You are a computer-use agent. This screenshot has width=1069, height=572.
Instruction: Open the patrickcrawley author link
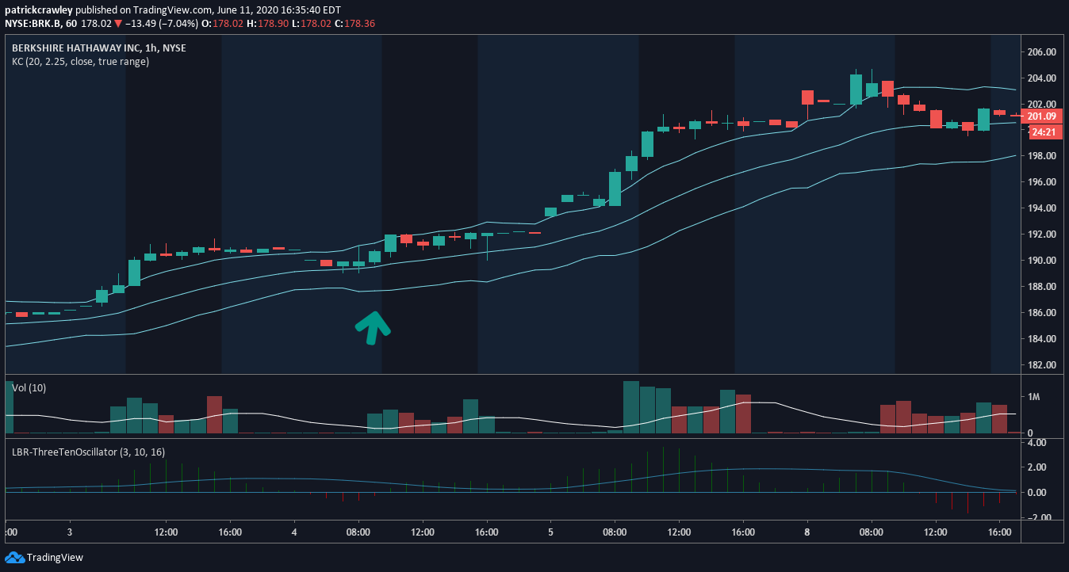tap(40, 10)
